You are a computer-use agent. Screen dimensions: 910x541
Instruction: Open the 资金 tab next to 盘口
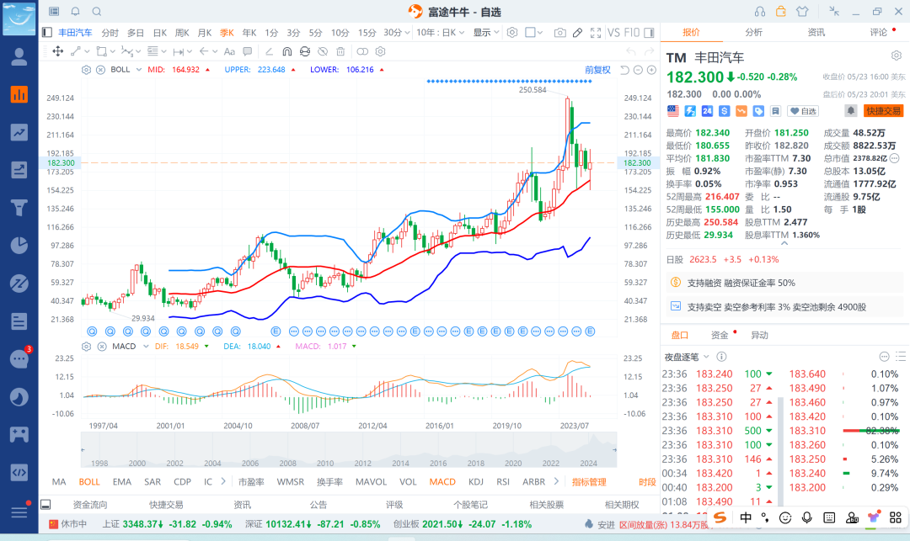tap(720, 336)
